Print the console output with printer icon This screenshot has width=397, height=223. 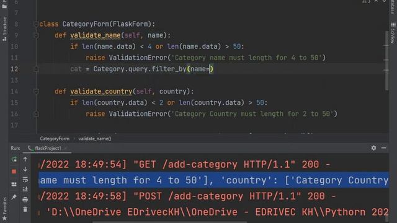25,199
